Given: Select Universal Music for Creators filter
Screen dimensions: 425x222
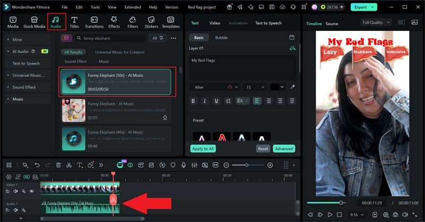Looking at the screenshot, I should pos(120,52).
